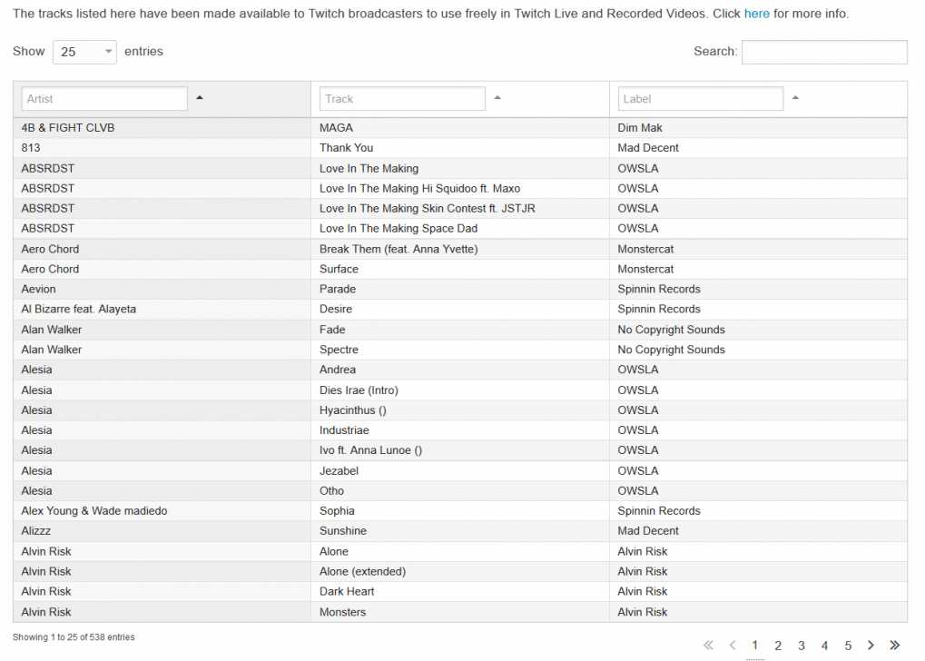925x661 pixels.
Task: Click the 'Jezabel' track cell
Action: (459, 471)
